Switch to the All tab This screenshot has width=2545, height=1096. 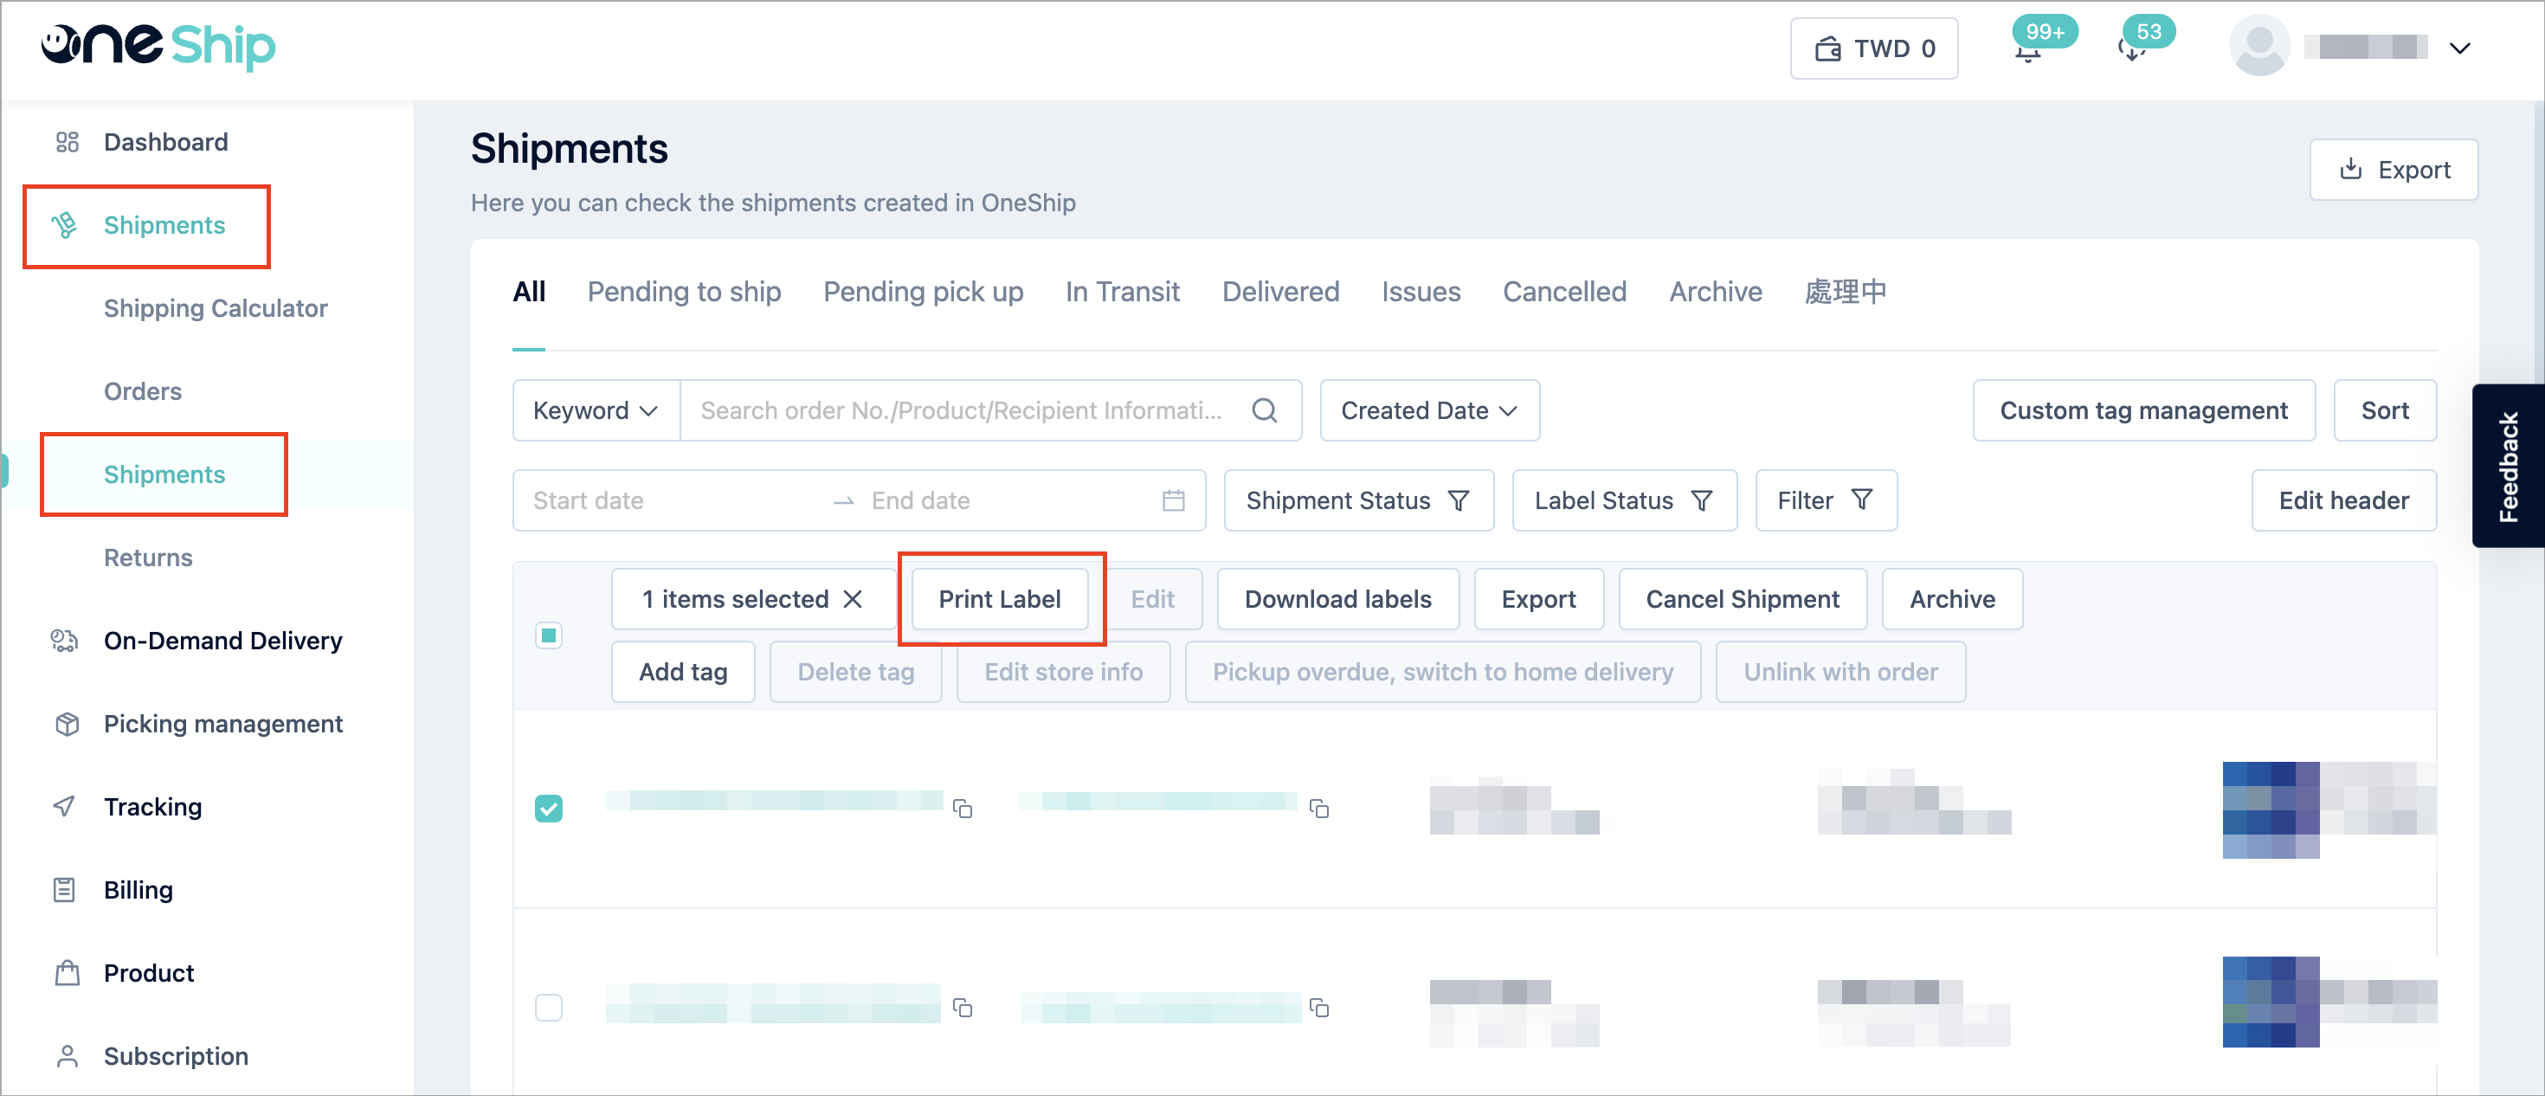coord(529,292)
